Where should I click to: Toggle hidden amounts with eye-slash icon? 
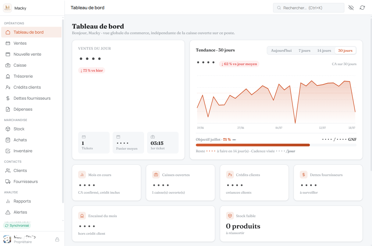[x=351, y=8]
